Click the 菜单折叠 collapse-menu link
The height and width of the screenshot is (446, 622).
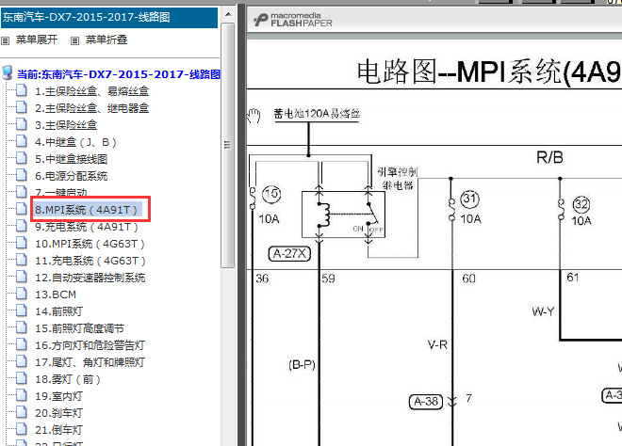106,40
